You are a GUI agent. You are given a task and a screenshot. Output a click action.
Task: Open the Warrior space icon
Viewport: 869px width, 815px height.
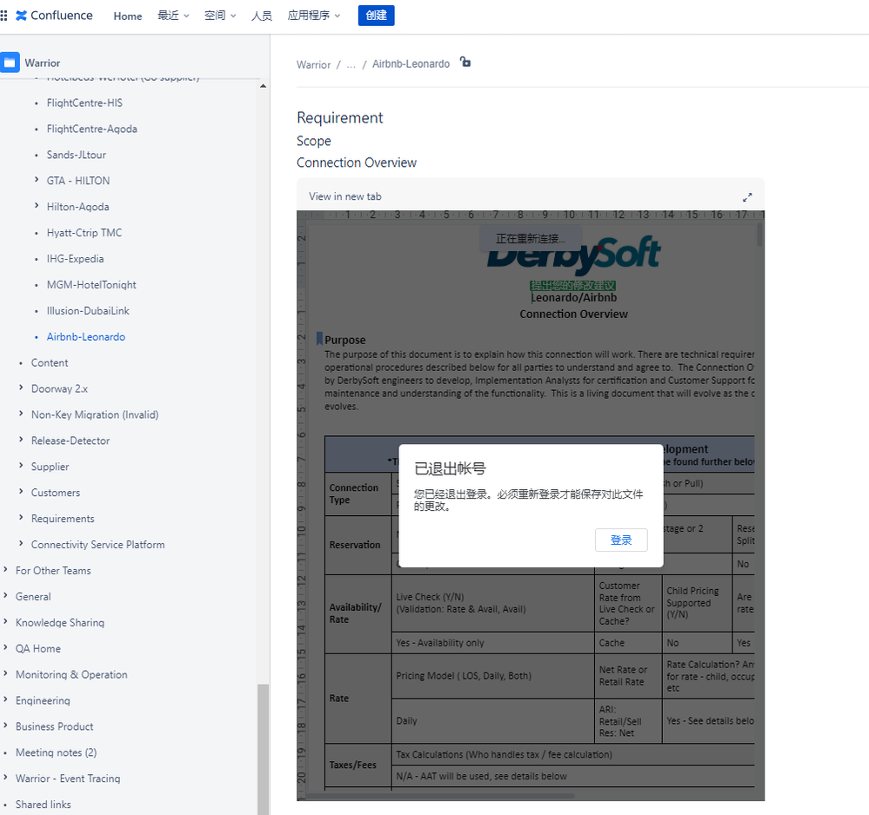coord(10,63)
